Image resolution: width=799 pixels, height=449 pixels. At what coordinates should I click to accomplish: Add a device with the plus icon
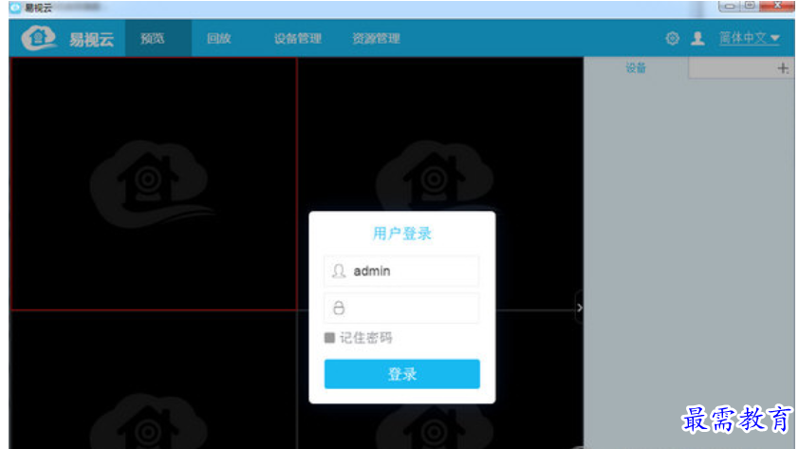pos(783,68)
